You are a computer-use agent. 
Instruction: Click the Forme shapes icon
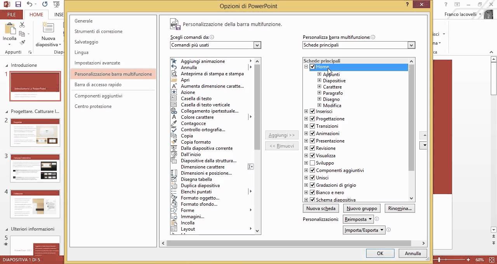(174, 210)
